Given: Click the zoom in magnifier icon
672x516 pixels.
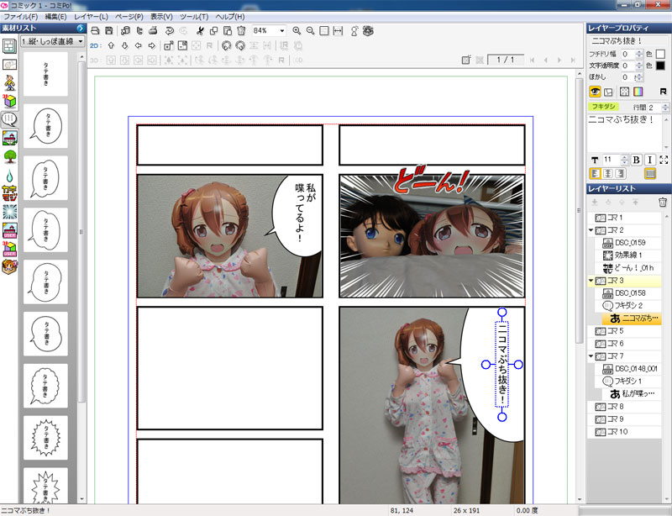Looking at the screenshot, I should pyautogui.click(x=297, y=31).
